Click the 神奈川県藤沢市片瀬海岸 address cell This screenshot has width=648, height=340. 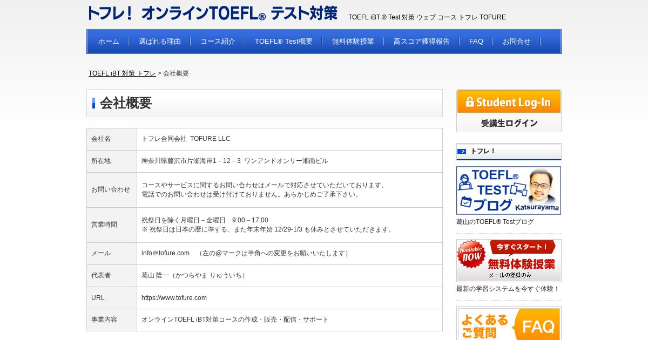coord(289,161)
